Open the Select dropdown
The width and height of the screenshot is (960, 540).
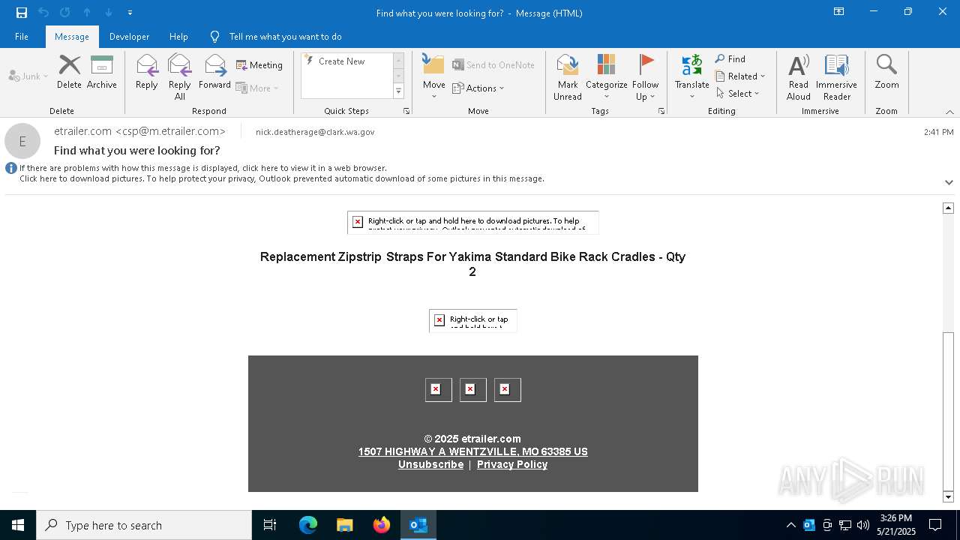pos(737,94)
